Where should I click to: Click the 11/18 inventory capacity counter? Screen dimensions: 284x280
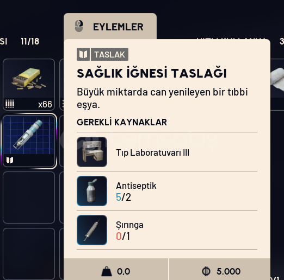[x=30, y=41]
